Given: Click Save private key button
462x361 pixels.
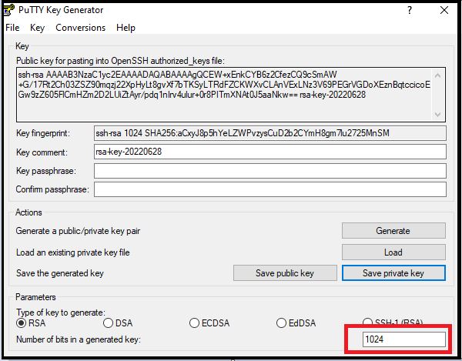Looking at the screenshot, I should point(393,273).
